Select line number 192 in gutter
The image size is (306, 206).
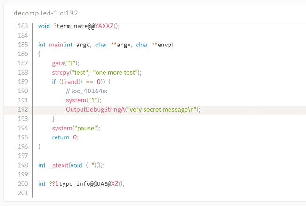coord(23,109)
